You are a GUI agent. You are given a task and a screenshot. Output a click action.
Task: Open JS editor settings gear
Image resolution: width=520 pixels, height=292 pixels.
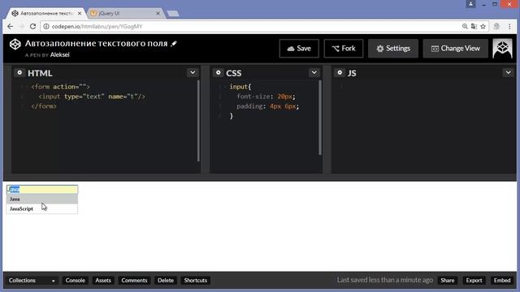pos(340,72)
